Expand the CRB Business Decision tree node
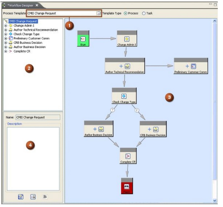This screenshot has width=223, height=207. click(x=6, y=43)
